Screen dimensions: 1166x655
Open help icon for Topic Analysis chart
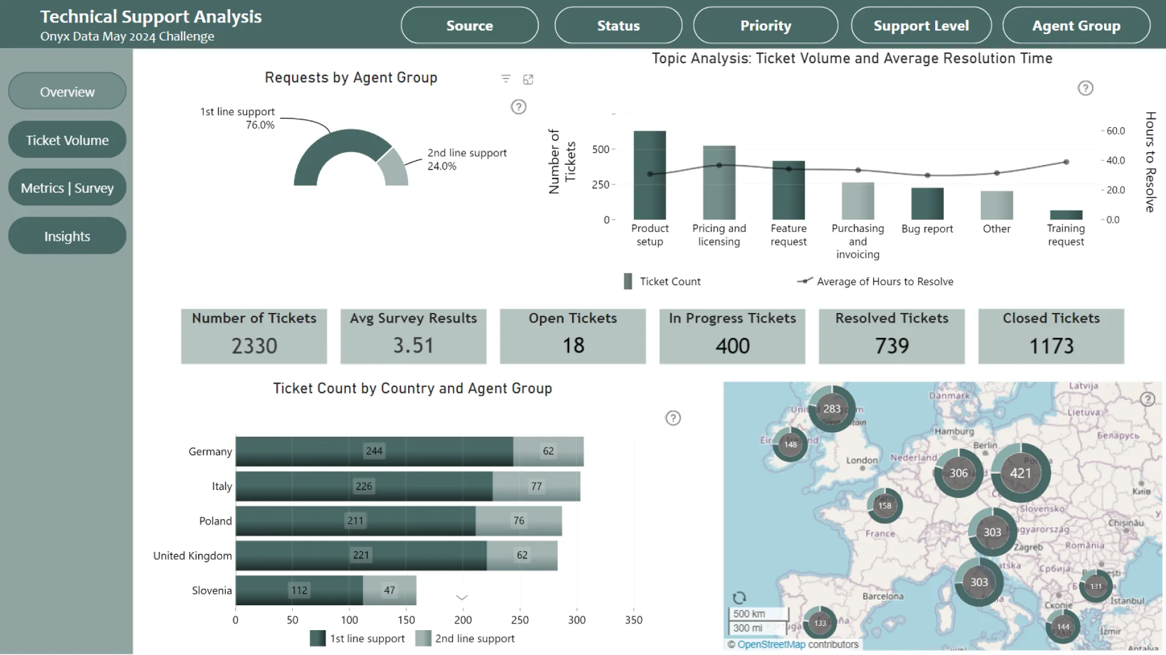tap(1085, 89)
